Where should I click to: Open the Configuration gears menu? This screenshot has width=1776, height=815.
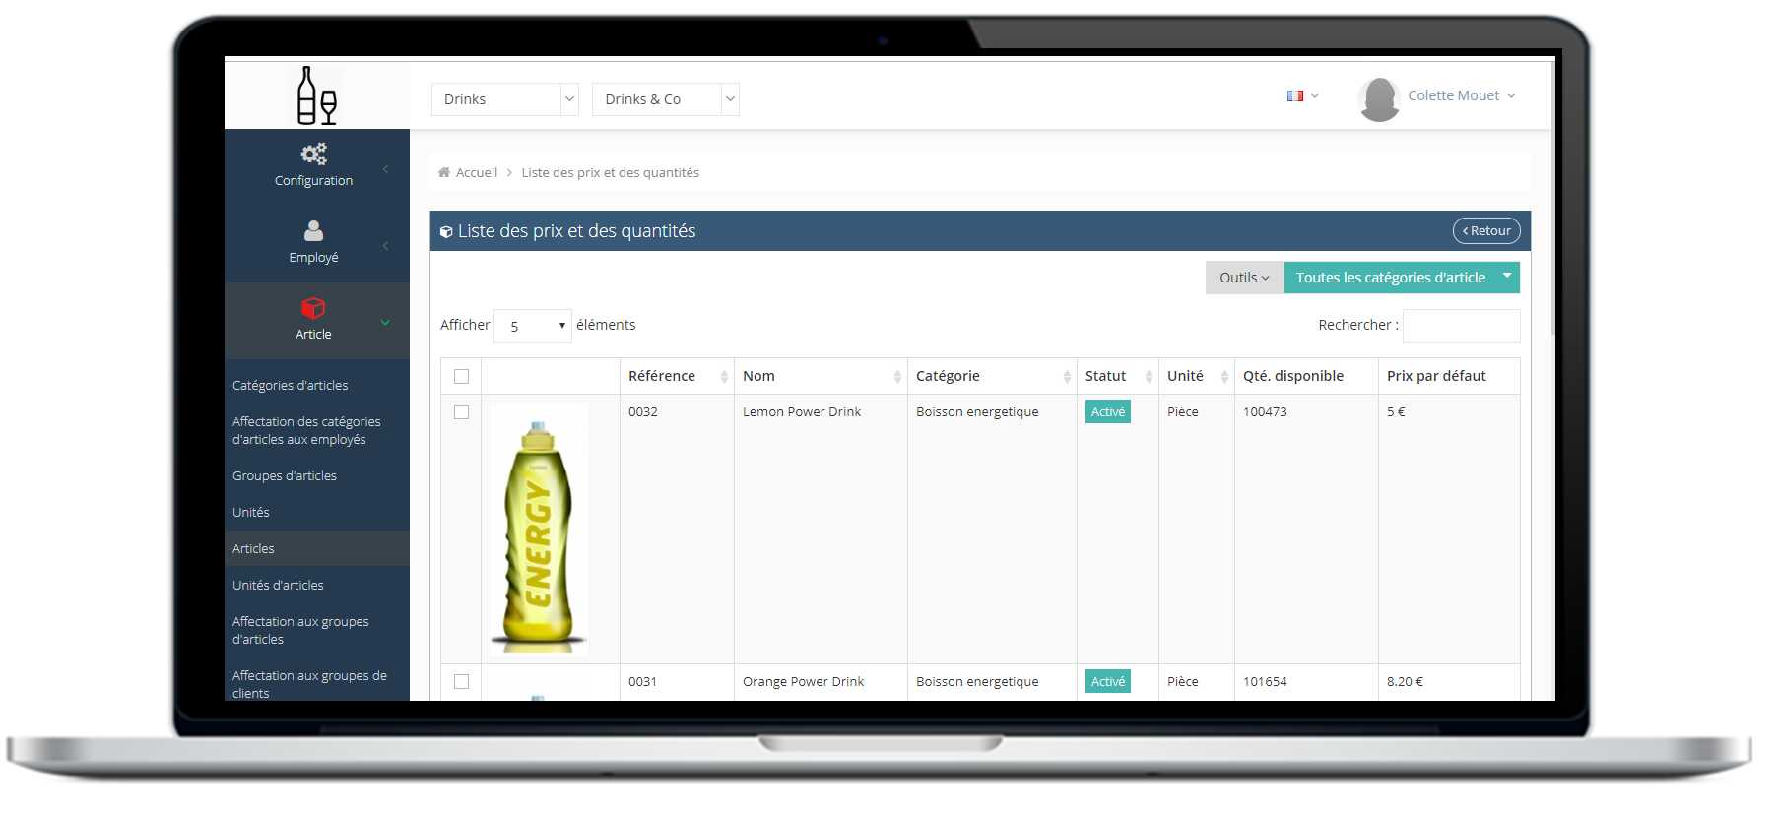(x=313, y=155)
